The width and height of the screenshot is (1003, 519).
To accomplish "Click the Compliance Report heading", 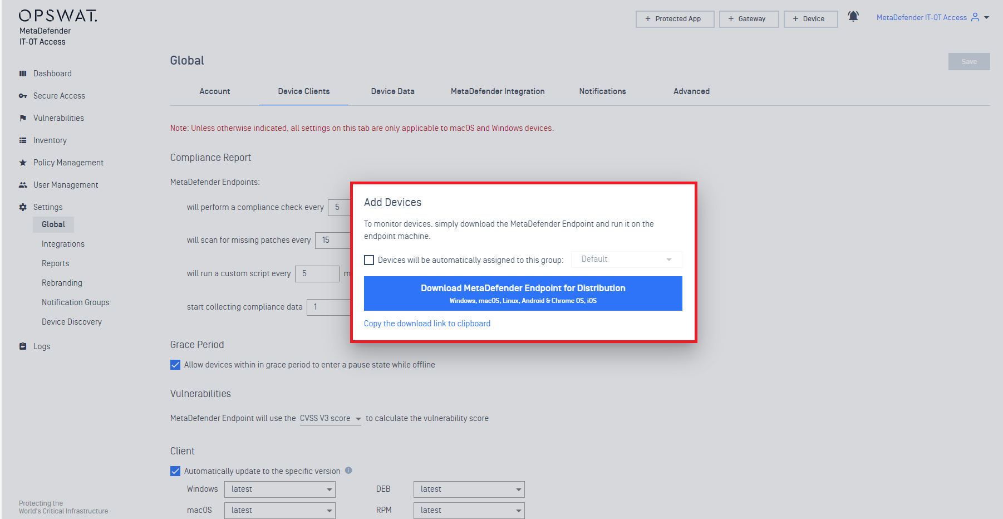I will coord(210,158).
